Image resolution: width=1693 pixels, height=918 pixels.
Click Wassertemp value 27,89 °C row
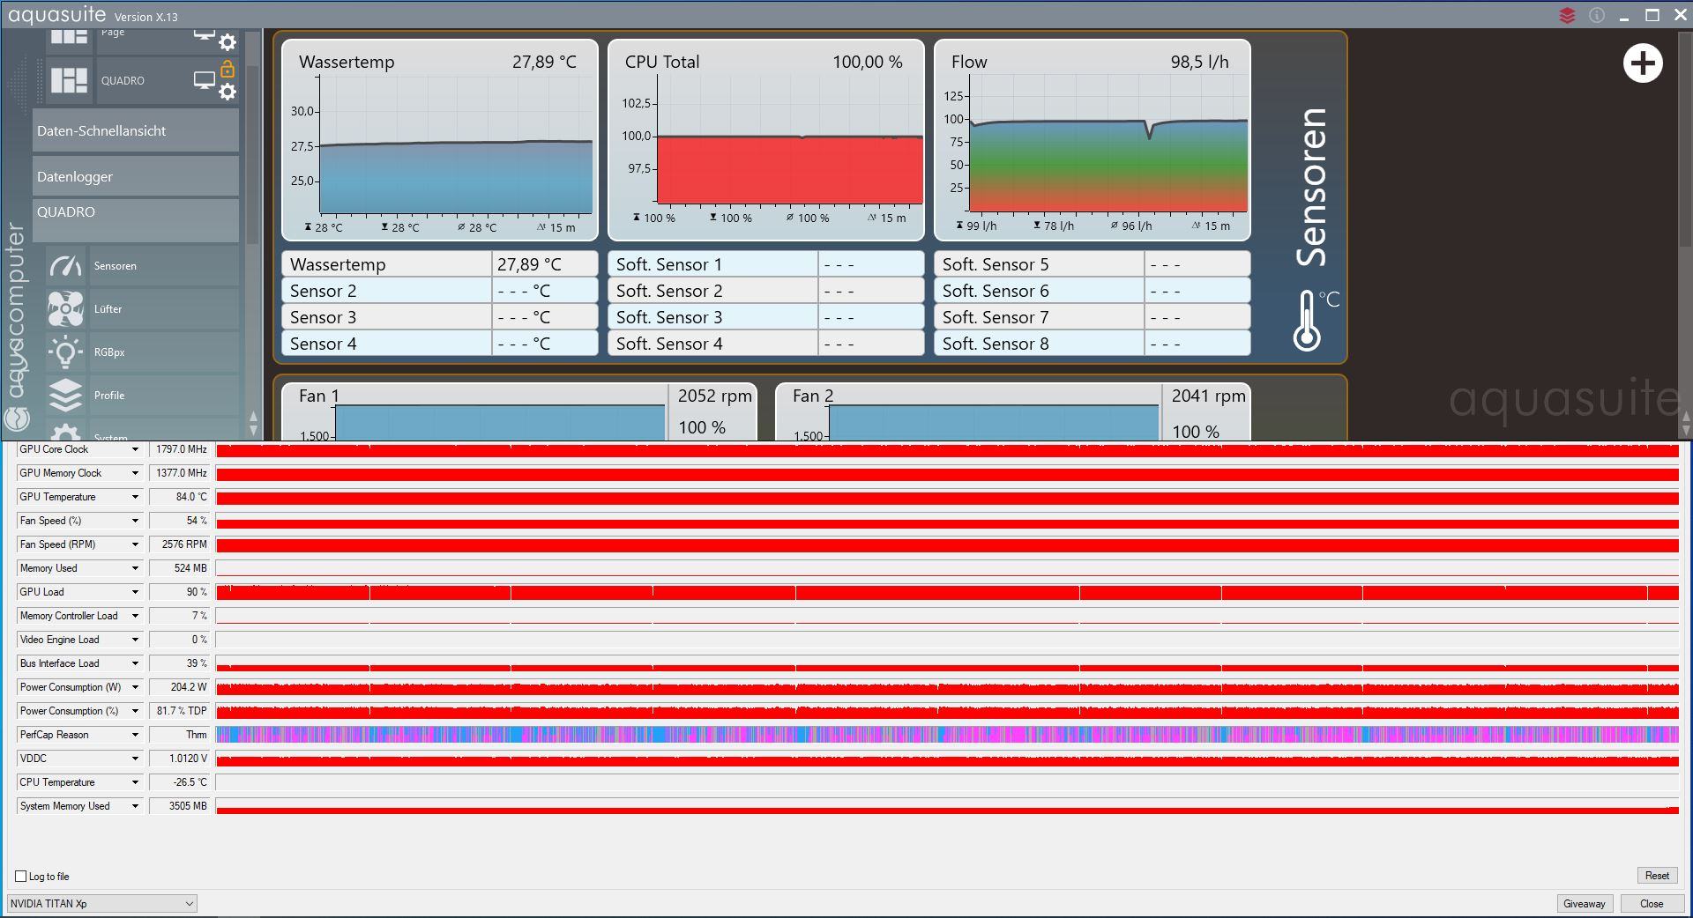point(440,264)
